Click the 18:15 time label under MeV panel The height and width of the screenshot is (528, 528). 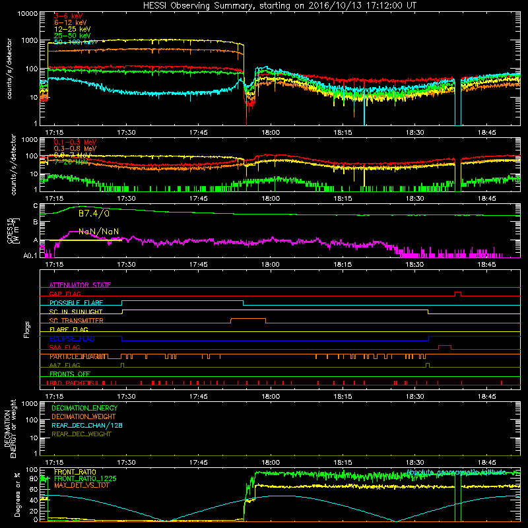click(x=343, y=199)
